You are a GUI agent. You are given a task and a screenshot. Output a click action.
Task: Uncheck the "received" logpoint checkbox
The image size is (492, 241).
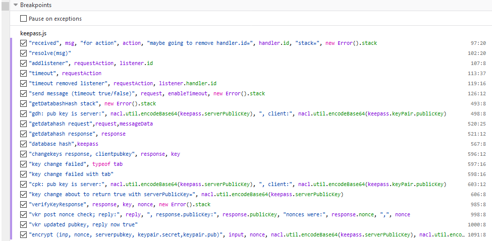23,43
